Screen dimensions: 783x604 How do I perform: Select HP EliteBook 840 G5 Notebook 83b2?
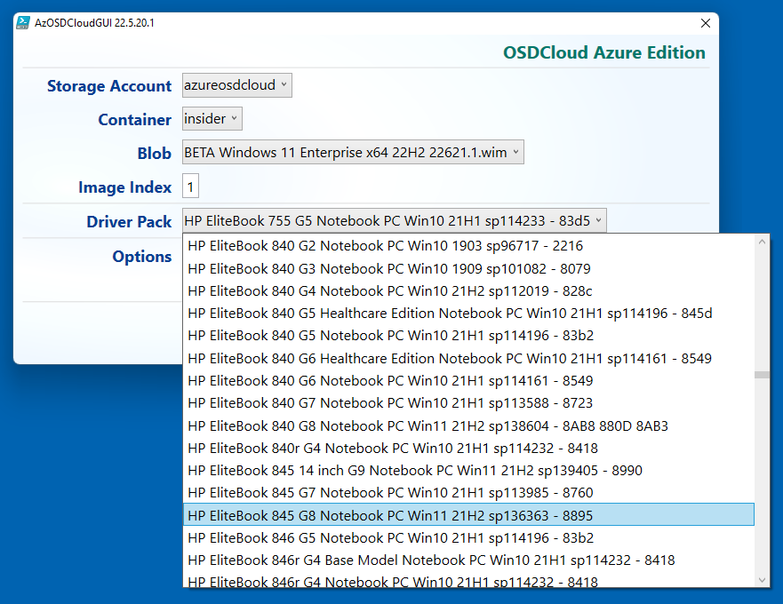coord(468,336)
